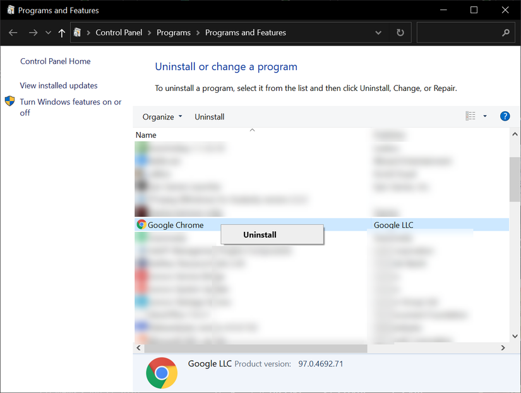Image resolution: width=521 pixels, height=393 pixels.
Task: Open help via the question mark icon
Action: [505, 116]
